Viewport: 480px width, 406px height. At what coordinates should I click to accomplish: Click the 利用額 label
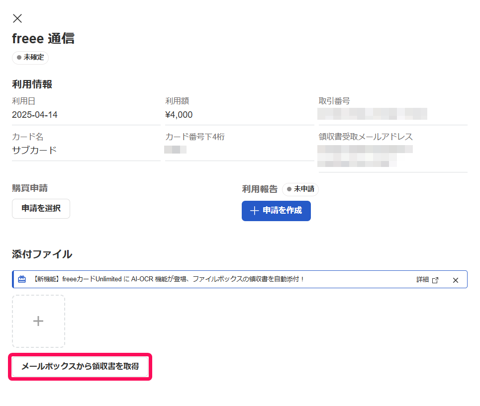[177, 101]
